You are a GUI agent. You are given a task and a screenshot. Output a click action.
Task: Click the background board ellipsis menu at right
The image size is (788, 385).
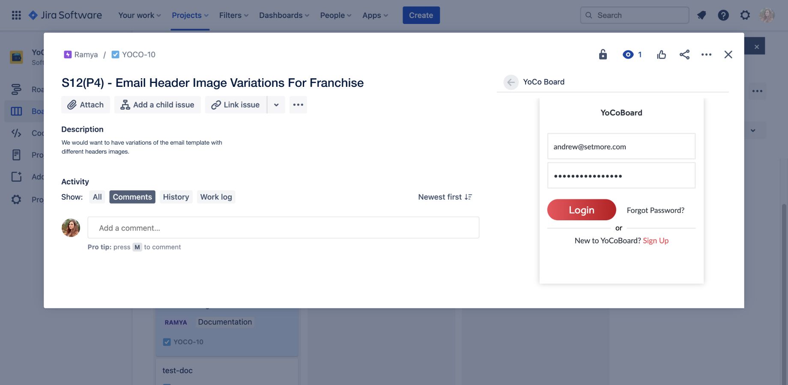pyautogui.click(x=757, y=91)
